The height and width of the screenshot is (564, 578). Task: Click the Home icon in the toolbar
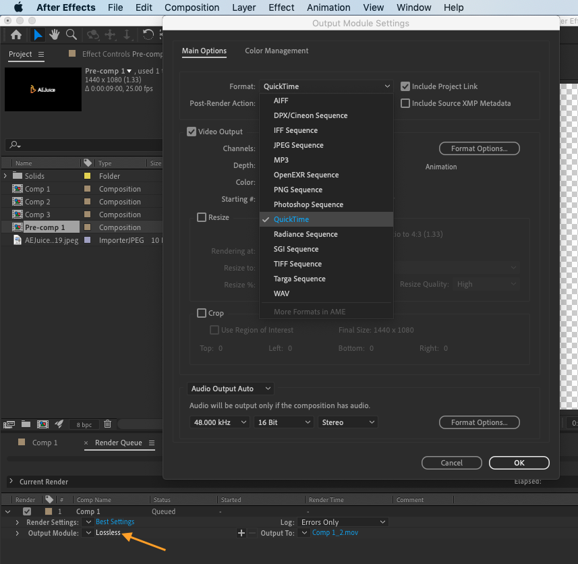[16, 34]
